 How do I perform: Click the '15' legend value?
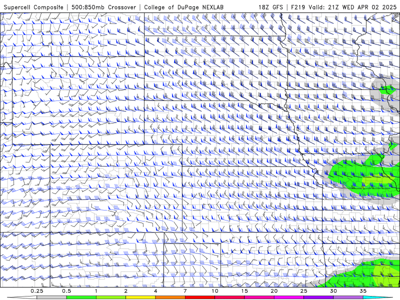244,291
